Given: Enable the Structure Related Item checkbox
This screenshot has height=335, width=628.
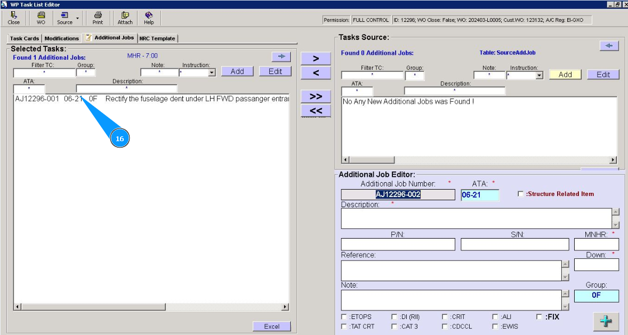Looking at the screenshot, I should (520, 194).
